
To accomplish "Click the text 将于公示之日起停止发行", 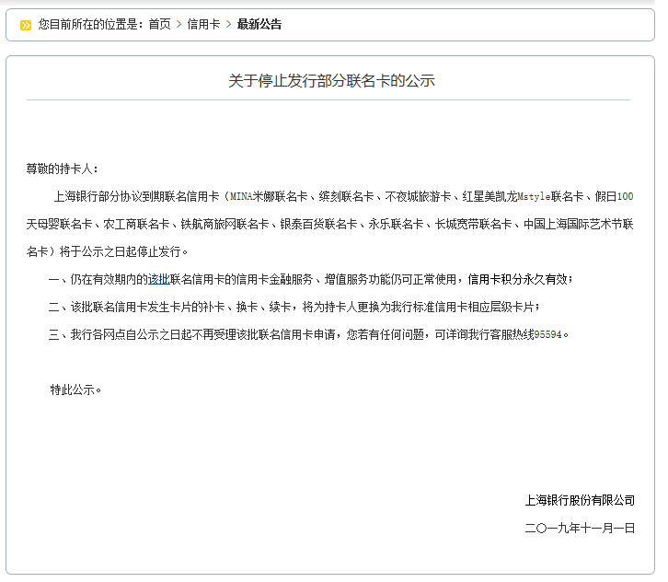I will tap(120, 251).
